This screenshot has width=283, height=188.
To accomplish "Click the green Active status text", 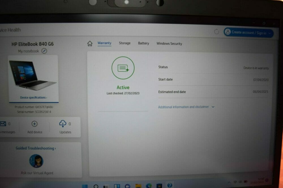I will click(x=123, y=88).
